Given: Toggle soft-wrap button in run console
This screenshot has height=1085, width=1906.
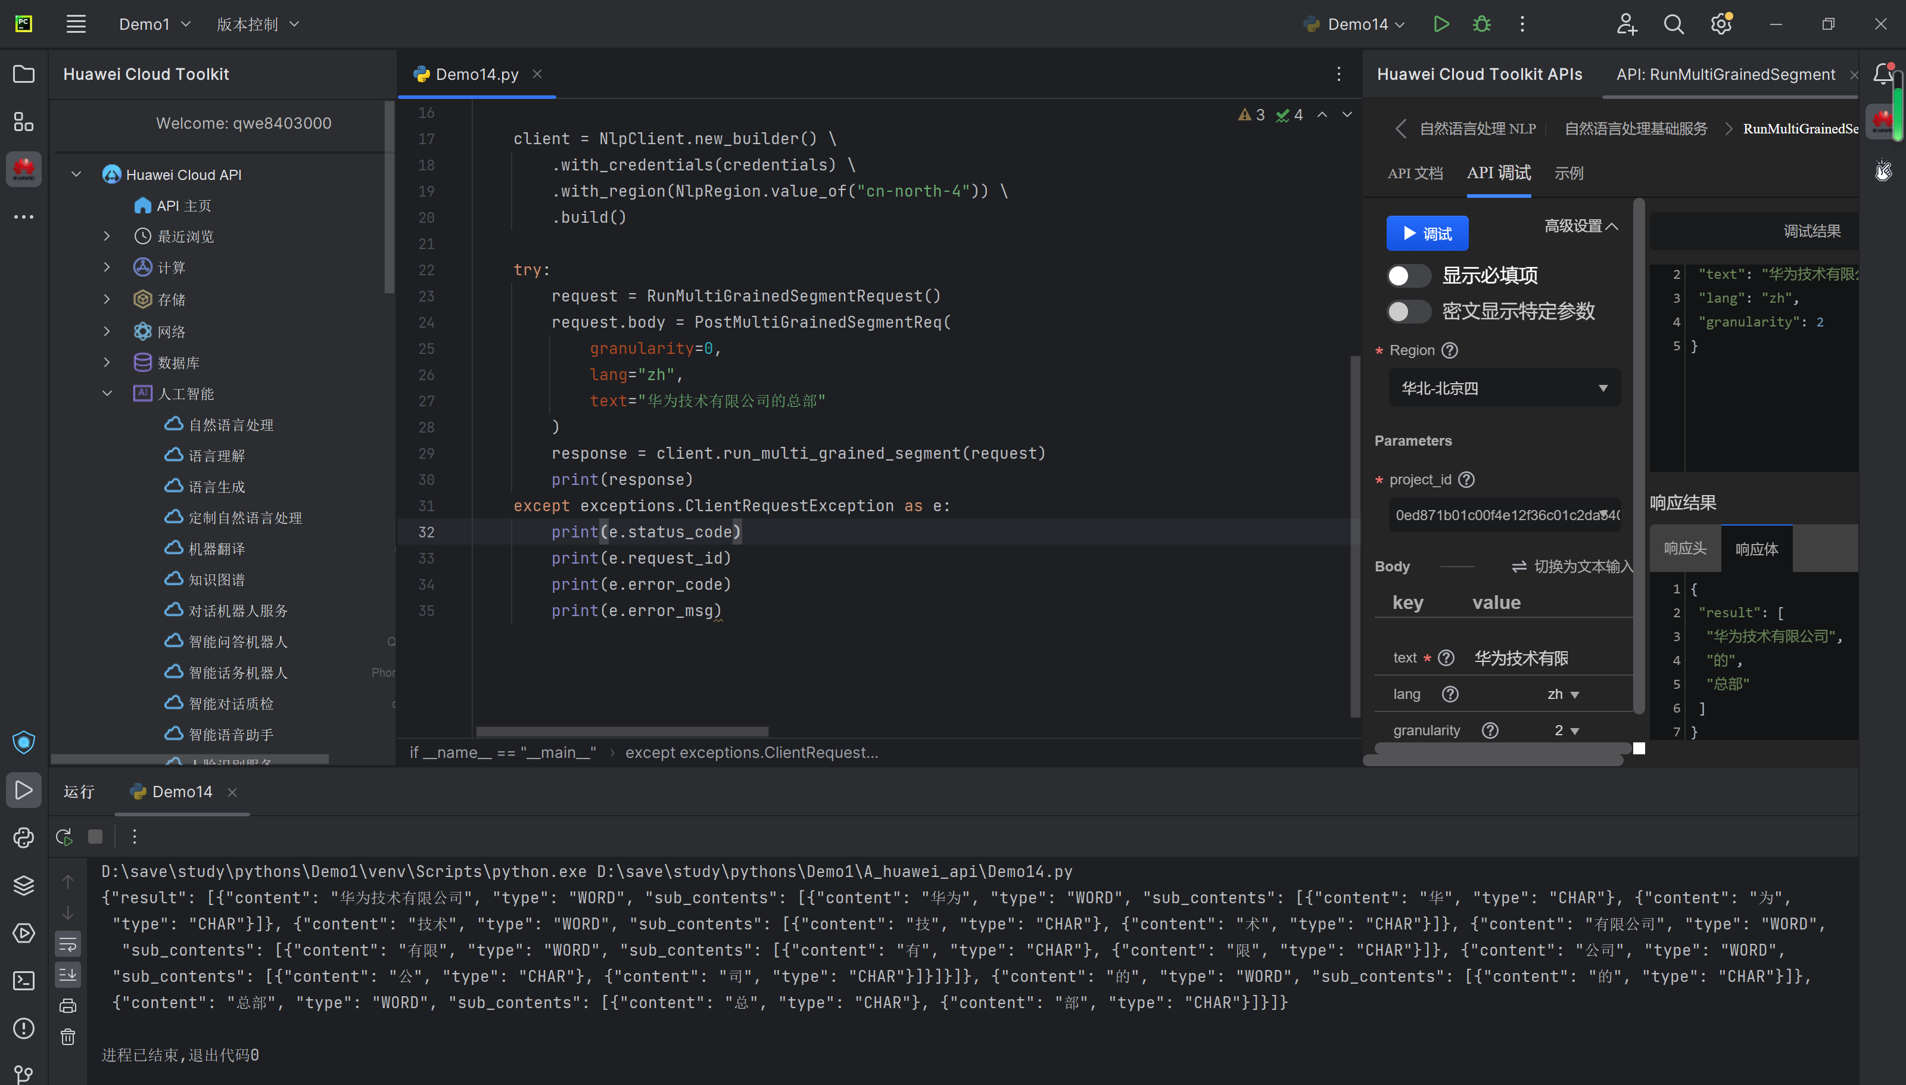Looking at the screenshot, I should (68, 944).
